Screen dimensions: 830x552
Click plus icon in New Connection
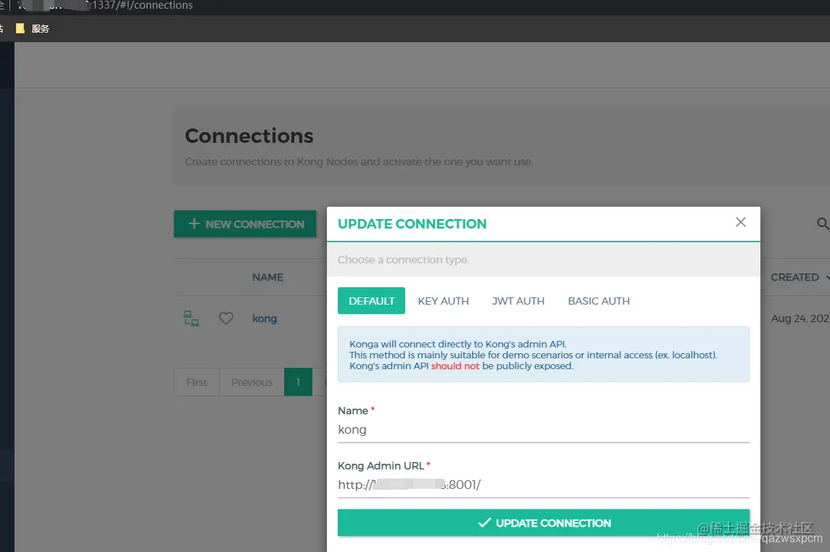[x=194, y=223]
